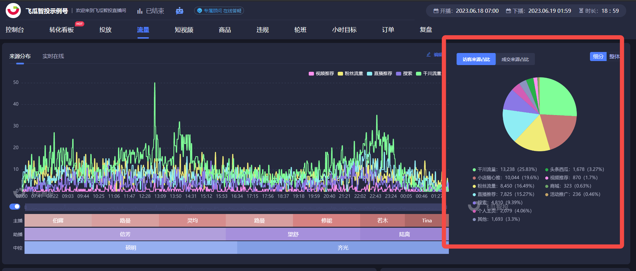Viewport: 636px width, 271px height.
Task: Toggle 视频推荐 legend series
Action: (321, 73)
